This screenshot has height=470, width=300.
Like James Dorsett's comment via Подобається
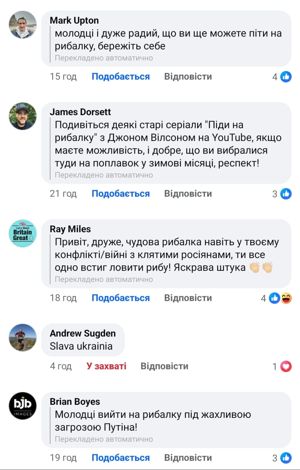click(120, 194)
